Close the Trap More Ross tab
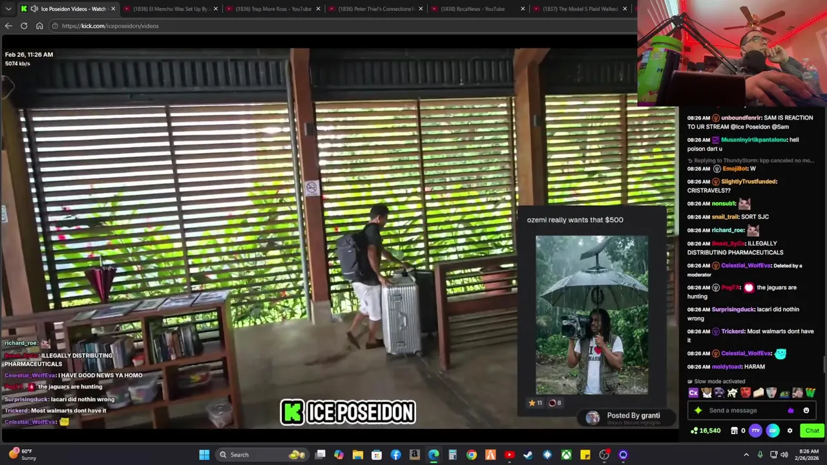Image resolution: width=827 pixels, height=465 pixels. coord(318,9)
